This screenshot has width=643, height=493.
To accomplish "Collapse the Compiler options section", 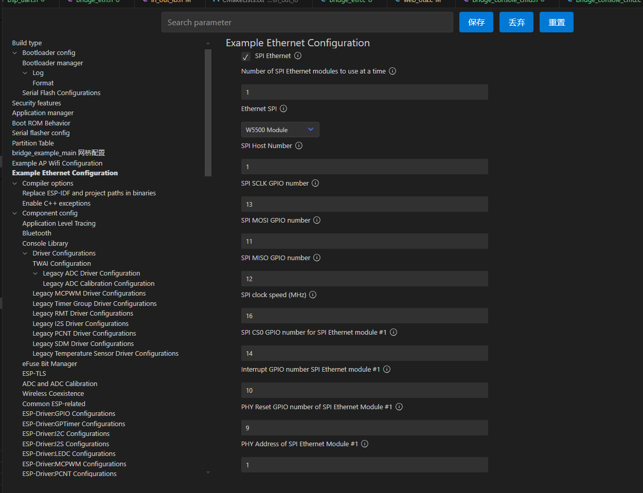I will click(15, 184).
